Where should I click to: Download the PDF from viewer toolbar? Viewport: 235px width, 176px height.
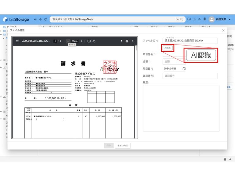tap(121, 41)
